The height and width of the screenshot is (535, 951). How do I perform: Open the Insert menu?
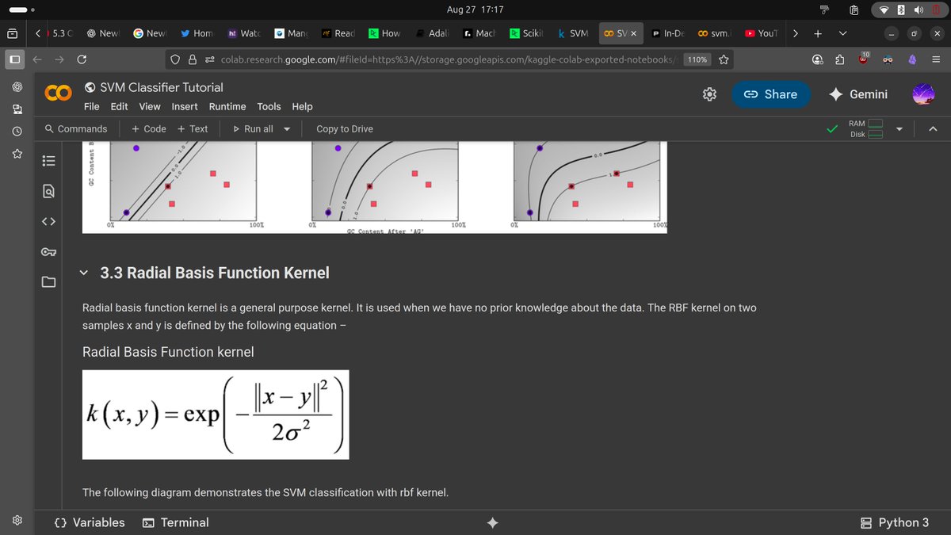(x=185, y=106)
